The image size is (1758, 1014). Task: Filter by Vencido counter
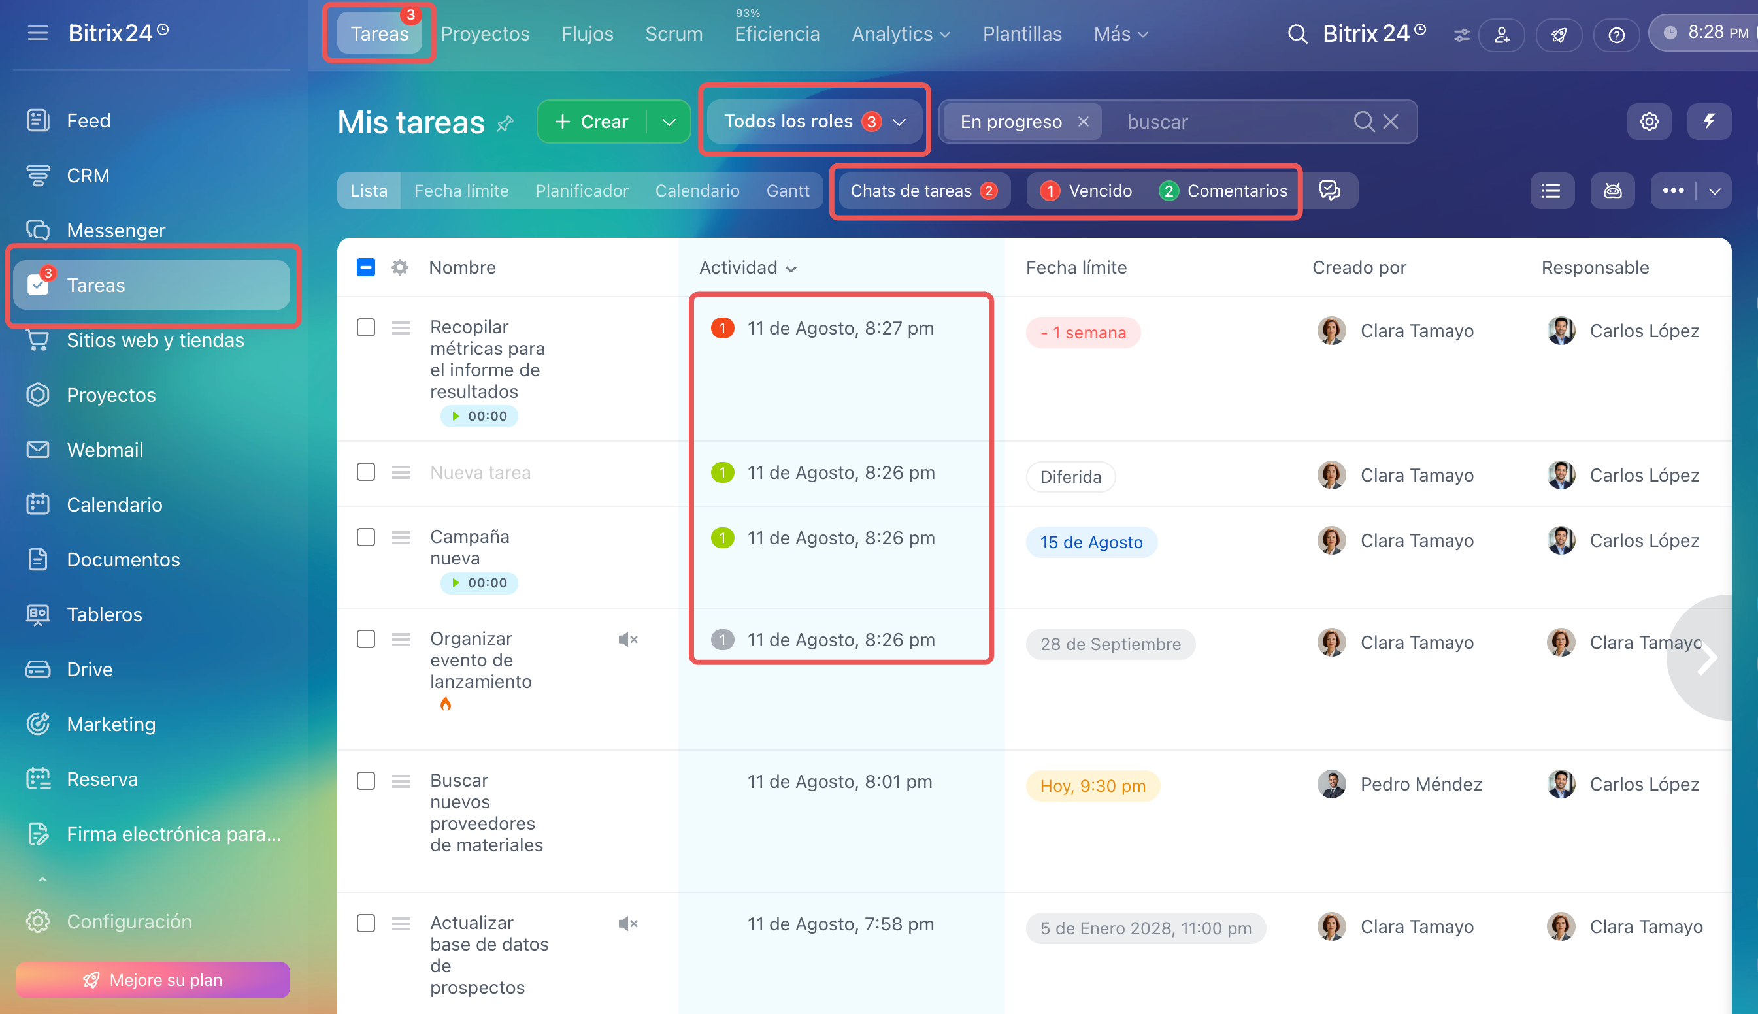[1086, 191]
